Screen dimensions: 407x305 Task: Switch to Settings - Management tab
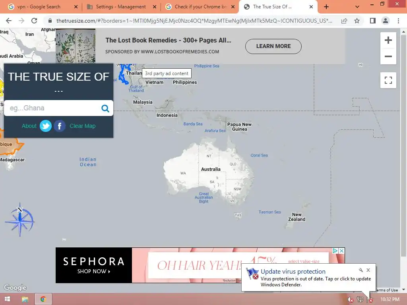click(121, 7)
